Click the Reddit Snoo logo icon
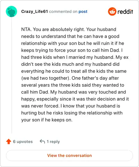 coord(112,11)
